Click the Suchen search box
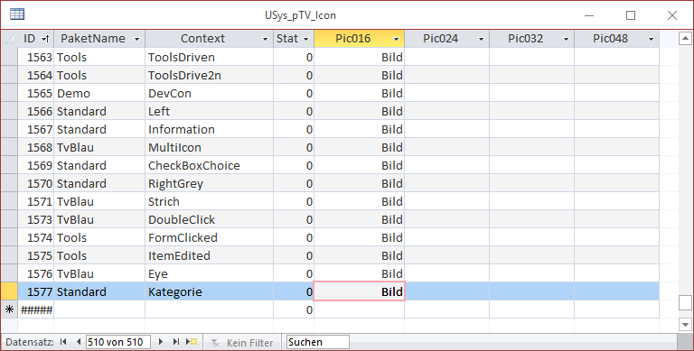Viewport: 694px width, 351px height. pyautogui.click(x=318, y=342)
